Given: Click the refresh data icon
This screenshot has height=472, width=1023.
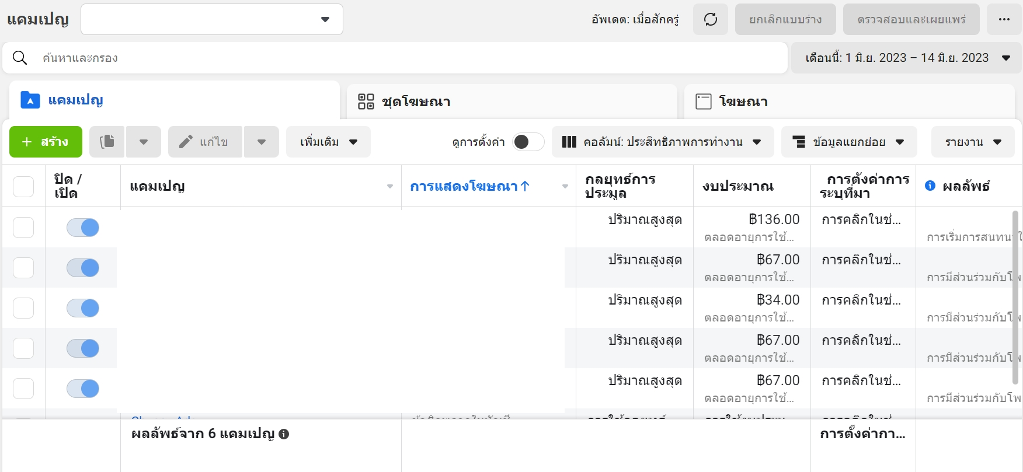Looking at the screenshot, I should point(710,19).
